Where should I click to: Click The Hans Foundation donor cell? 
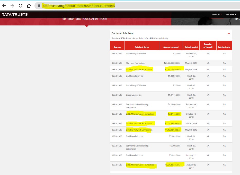pos(135,63)
